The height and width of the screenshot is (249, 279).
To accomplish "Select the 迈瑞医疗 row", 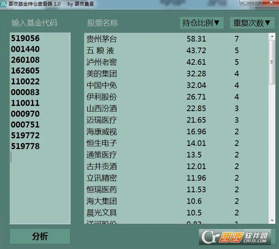I will 176,120.
